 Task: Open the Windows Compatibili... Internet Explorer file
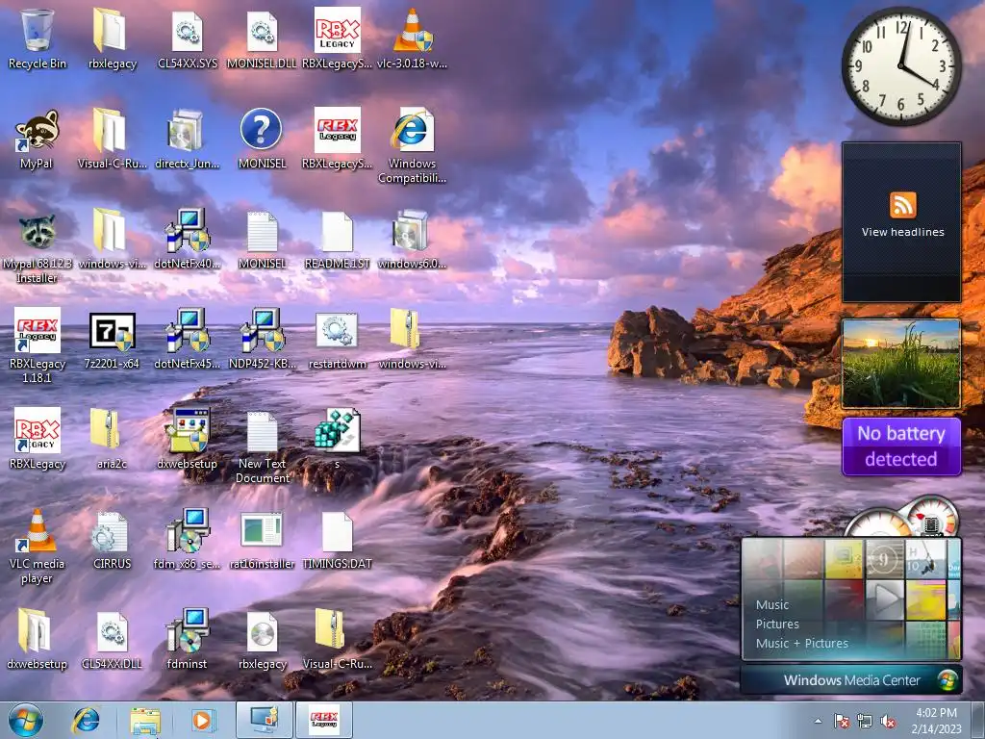[412, 146]
